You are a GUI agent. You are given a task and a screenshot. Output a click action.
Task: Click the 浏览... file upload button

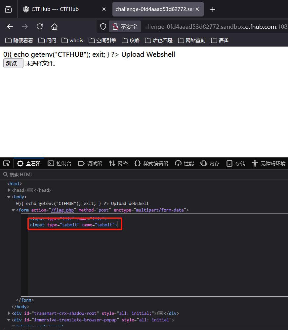pyautogui.click(x=13, y=63)
